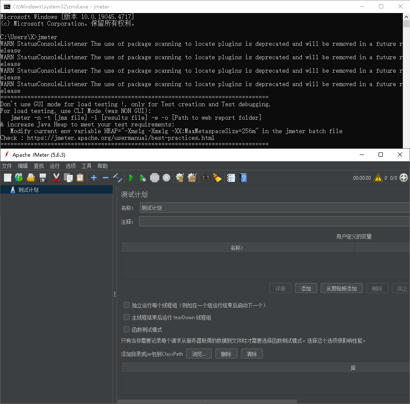Expand all nodes with plus icon

pyautogui.click(x=94, y=178)
